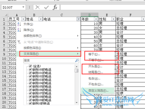The image size is (145, 109).
Task: Uncheck 举例109的电话 checkbox
Action: click(30, 100)
